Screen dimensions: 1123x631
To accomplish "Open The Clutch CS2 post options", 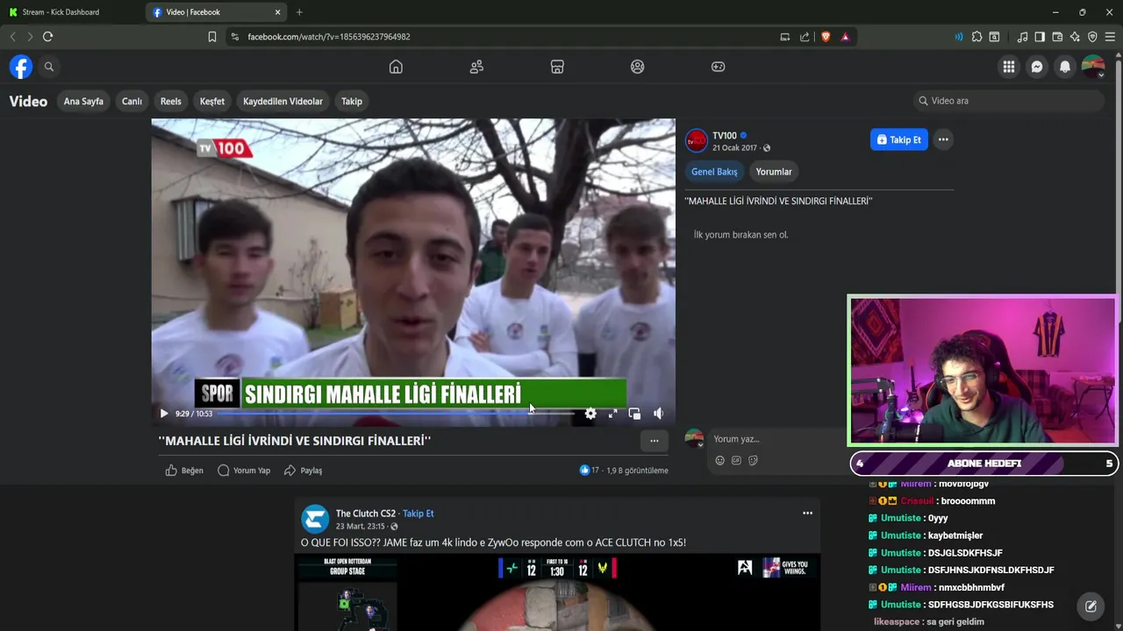I will pos(807,514).
